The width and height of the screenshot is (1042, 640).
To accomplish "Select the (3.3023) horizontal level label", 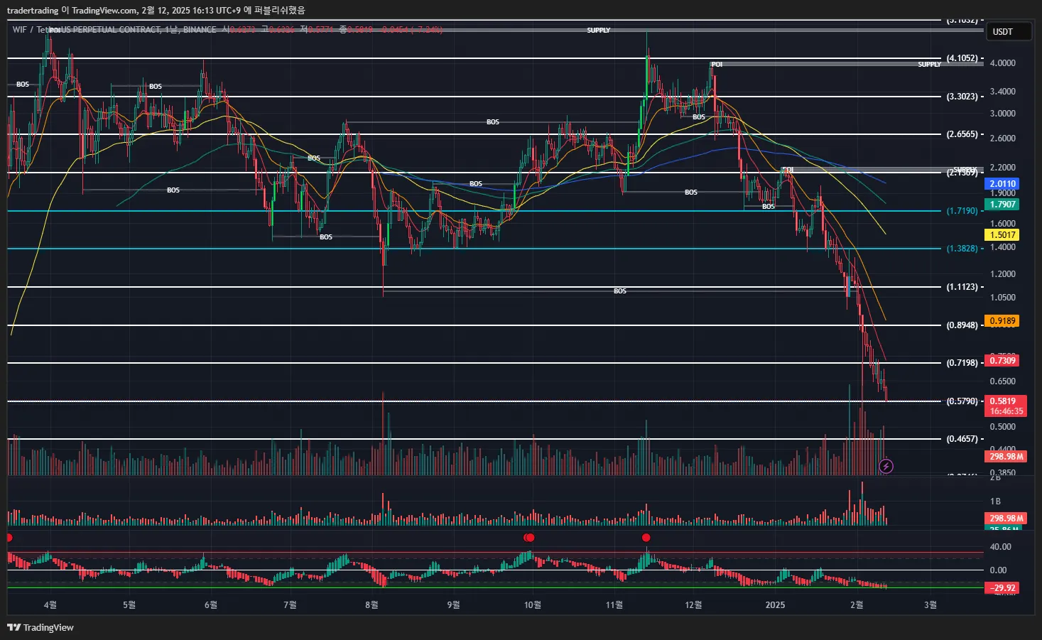I will point(962,96).
